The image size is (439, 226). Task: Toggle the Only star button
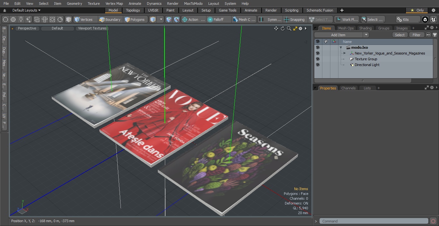pyautogui.click(x=417, y=10)
